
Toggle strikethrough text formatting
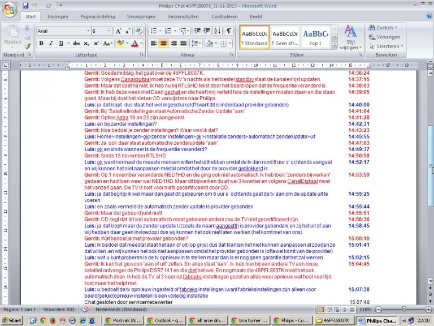pos(76,43)
